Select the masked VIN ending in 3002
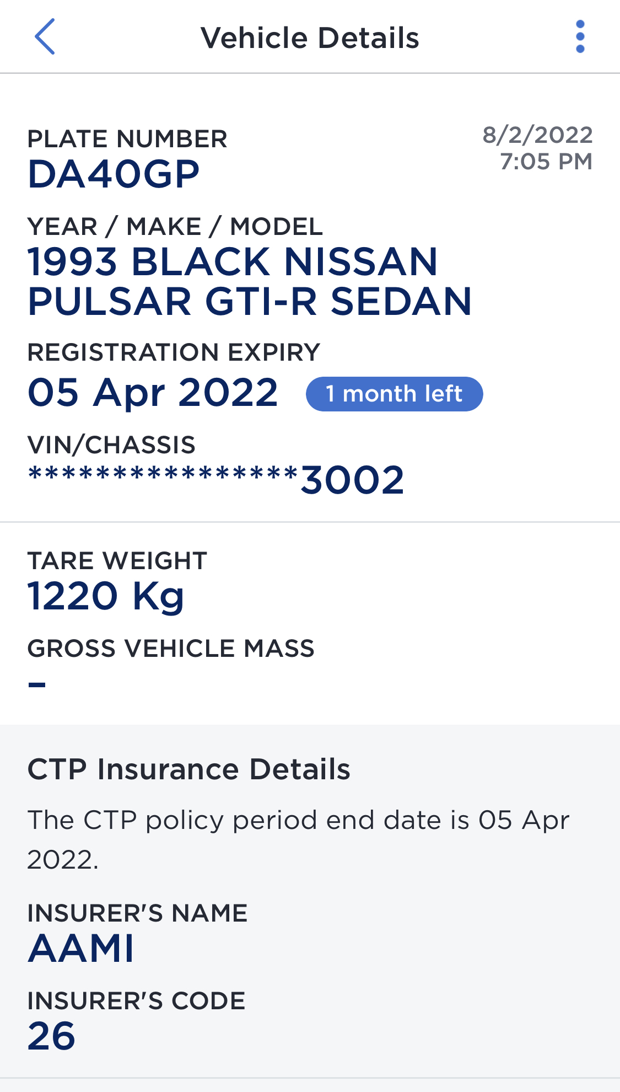Screen dimensions: 620x1092 tap(216, 479)
